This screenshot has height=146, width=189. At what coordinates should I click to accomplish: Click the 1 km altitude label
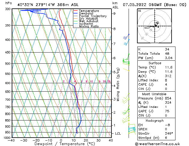[x=114, y=125]
